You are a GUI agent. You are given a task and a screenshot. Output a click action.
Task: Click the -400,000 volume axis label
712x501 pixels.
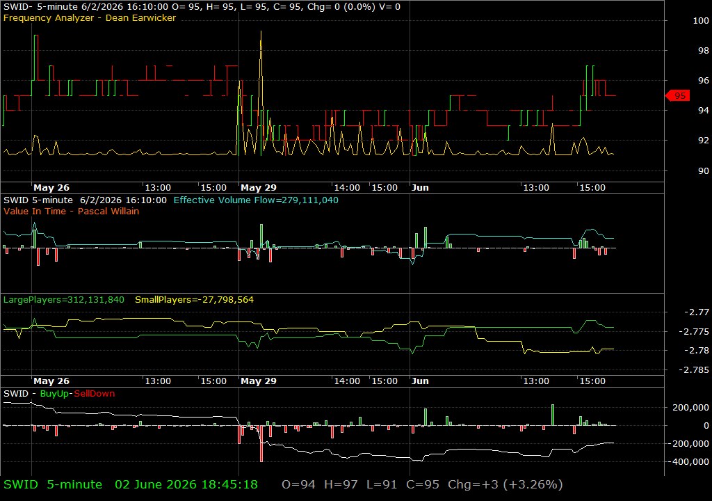pos(689,462)
